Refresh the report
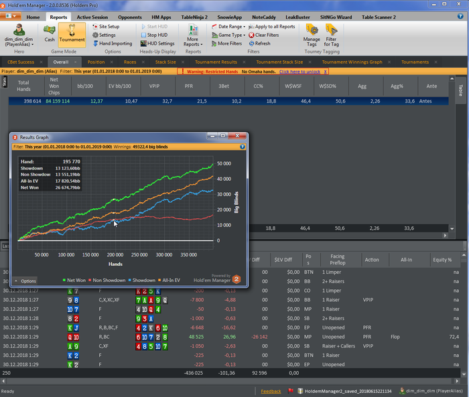Screen dimensions: 469x397 point(260,44)
